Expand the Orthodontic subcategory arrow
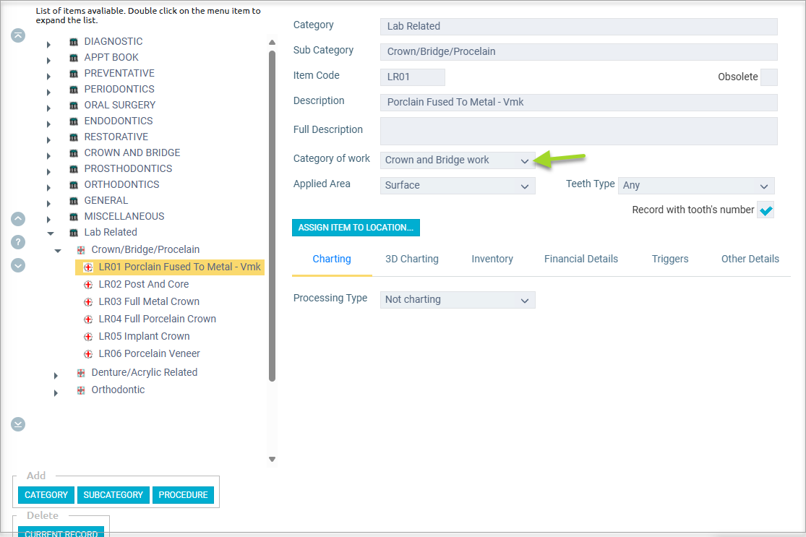Screen dimensions: 806x537 coord(56,393)
